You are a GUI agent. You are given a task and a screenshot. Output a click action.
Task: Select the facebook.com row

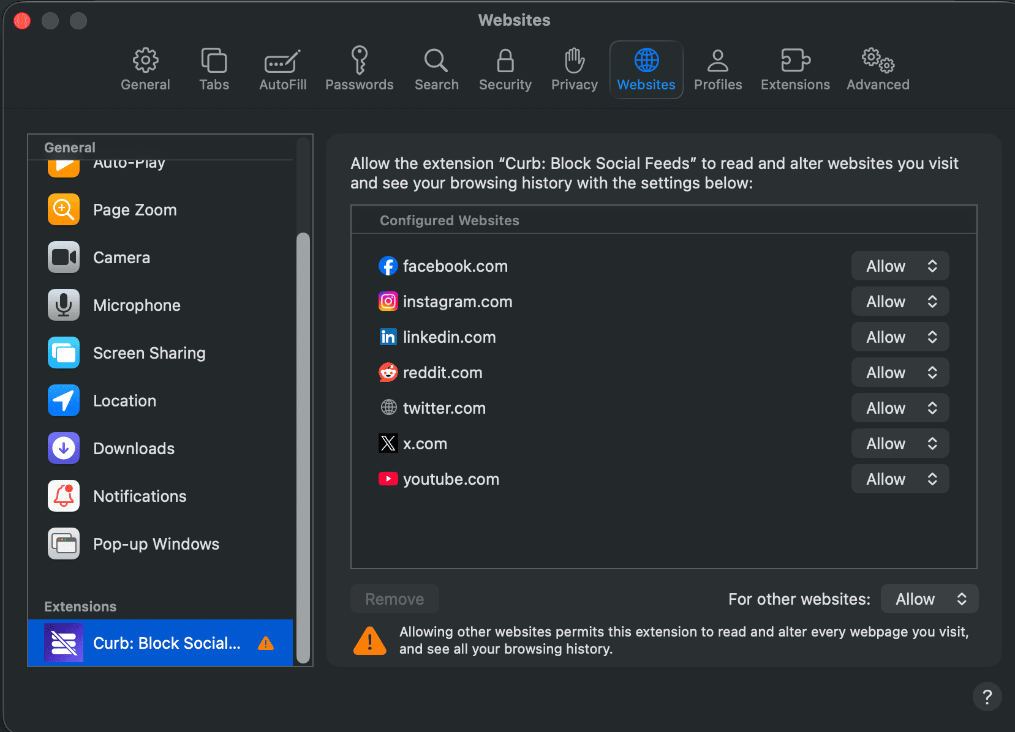click(x=663, y=266)
